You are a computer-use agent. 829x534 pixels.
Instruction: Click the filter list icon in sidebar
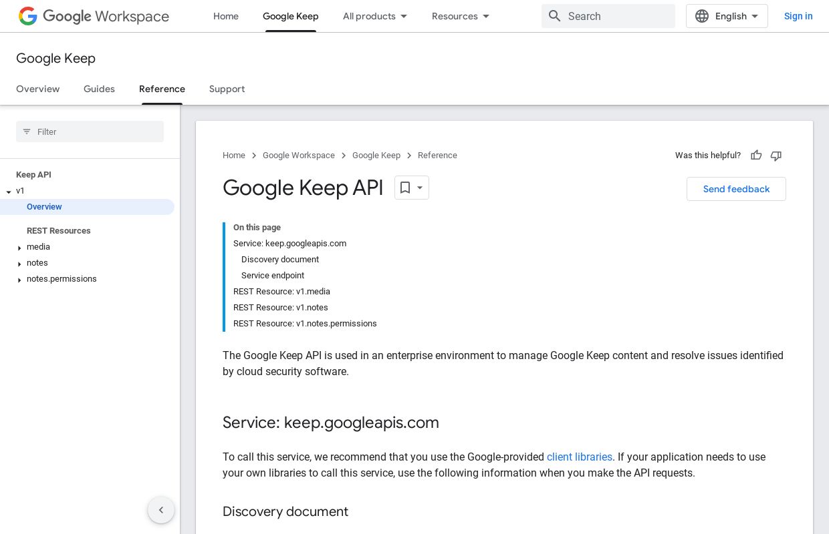pos(27,131)
